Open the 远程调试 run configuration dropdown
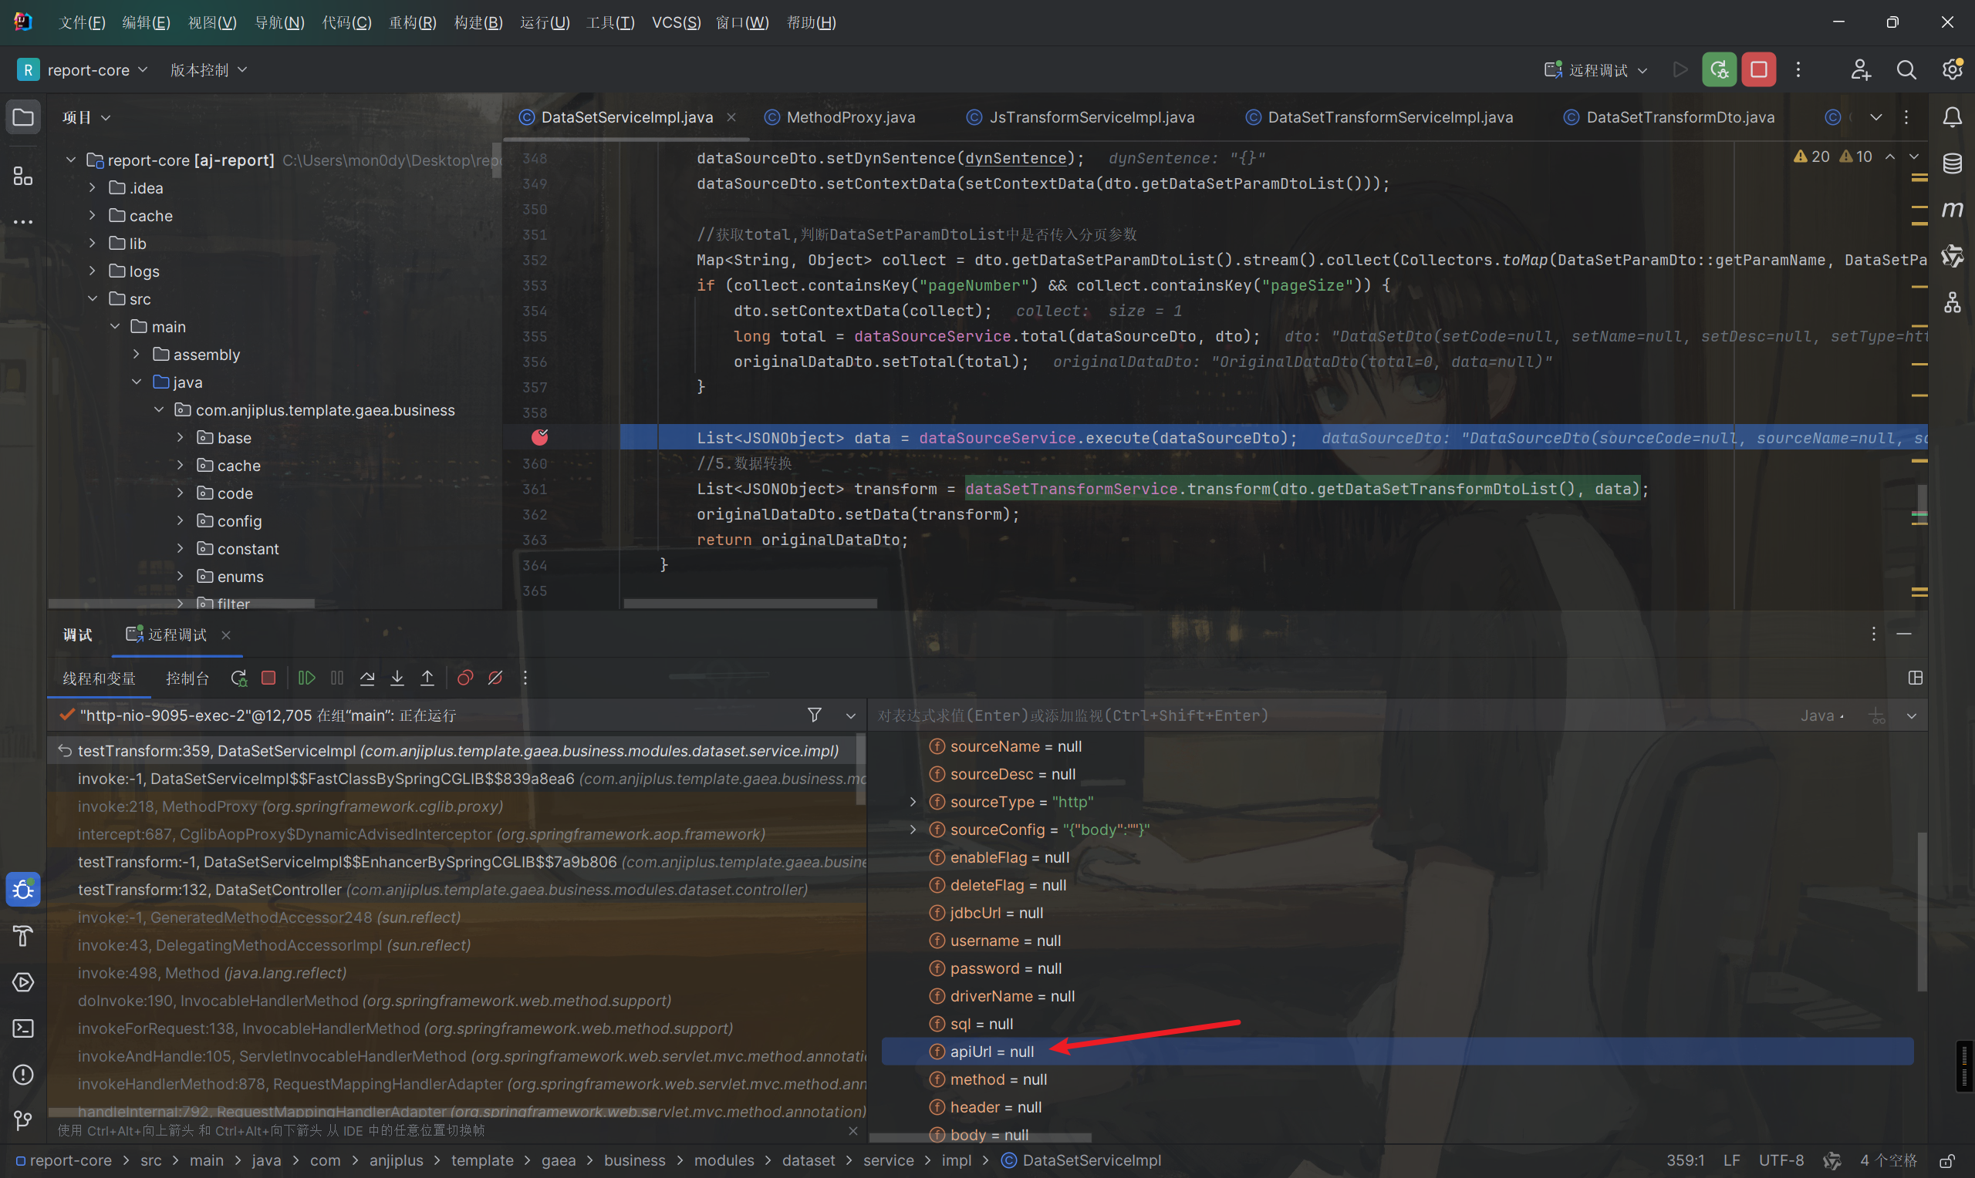 tap(1596, 70)
